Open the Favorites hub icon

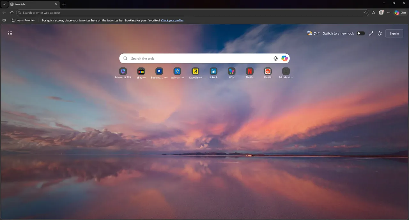tap(374, 13)
